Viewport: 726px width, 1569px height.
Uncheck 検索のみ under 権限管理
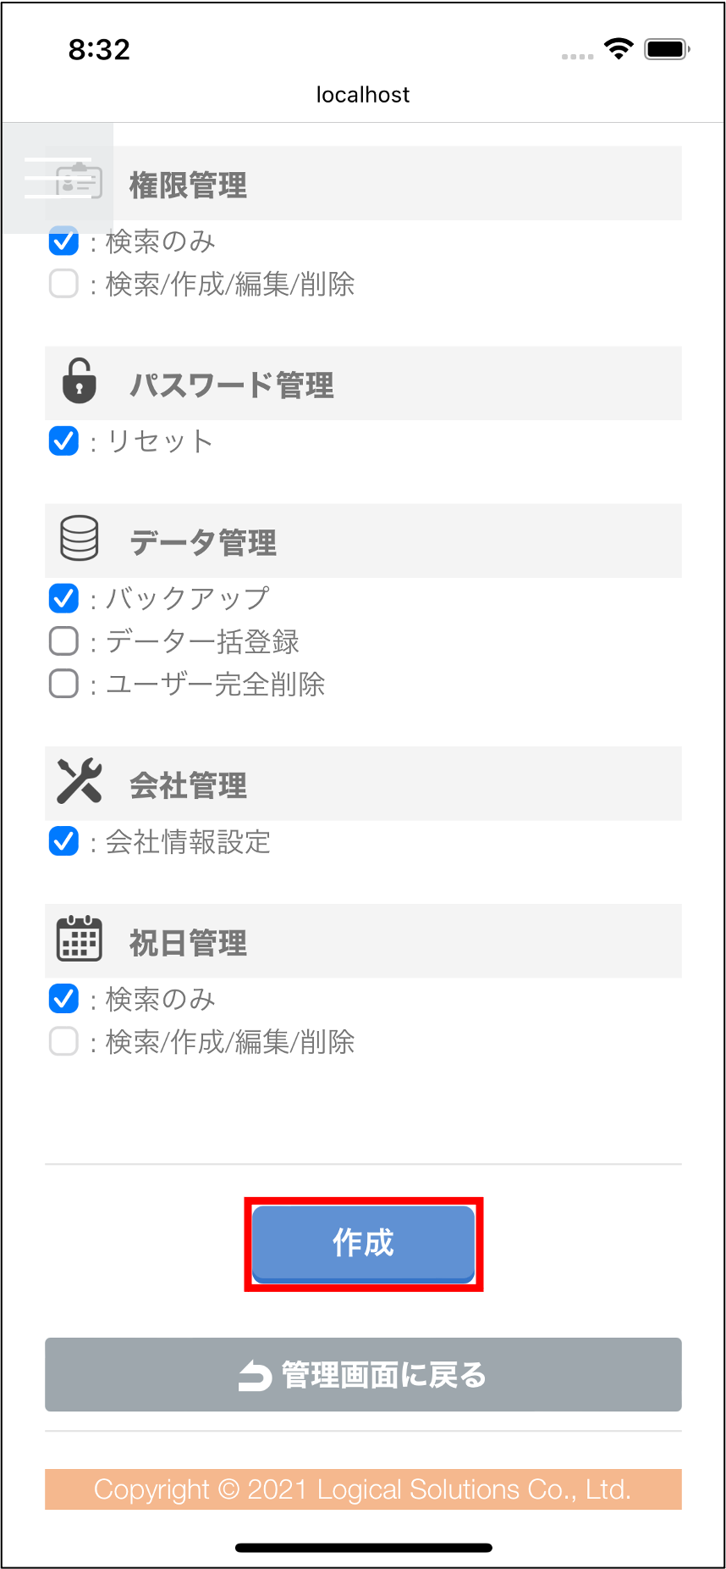(x=64, y=241)
